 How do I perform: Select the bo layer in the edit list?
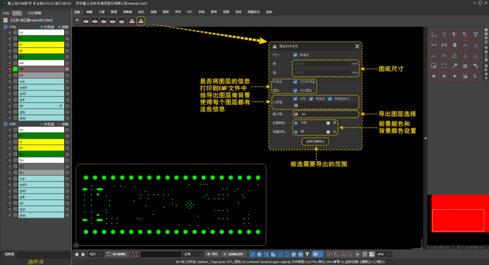(41, 160)
